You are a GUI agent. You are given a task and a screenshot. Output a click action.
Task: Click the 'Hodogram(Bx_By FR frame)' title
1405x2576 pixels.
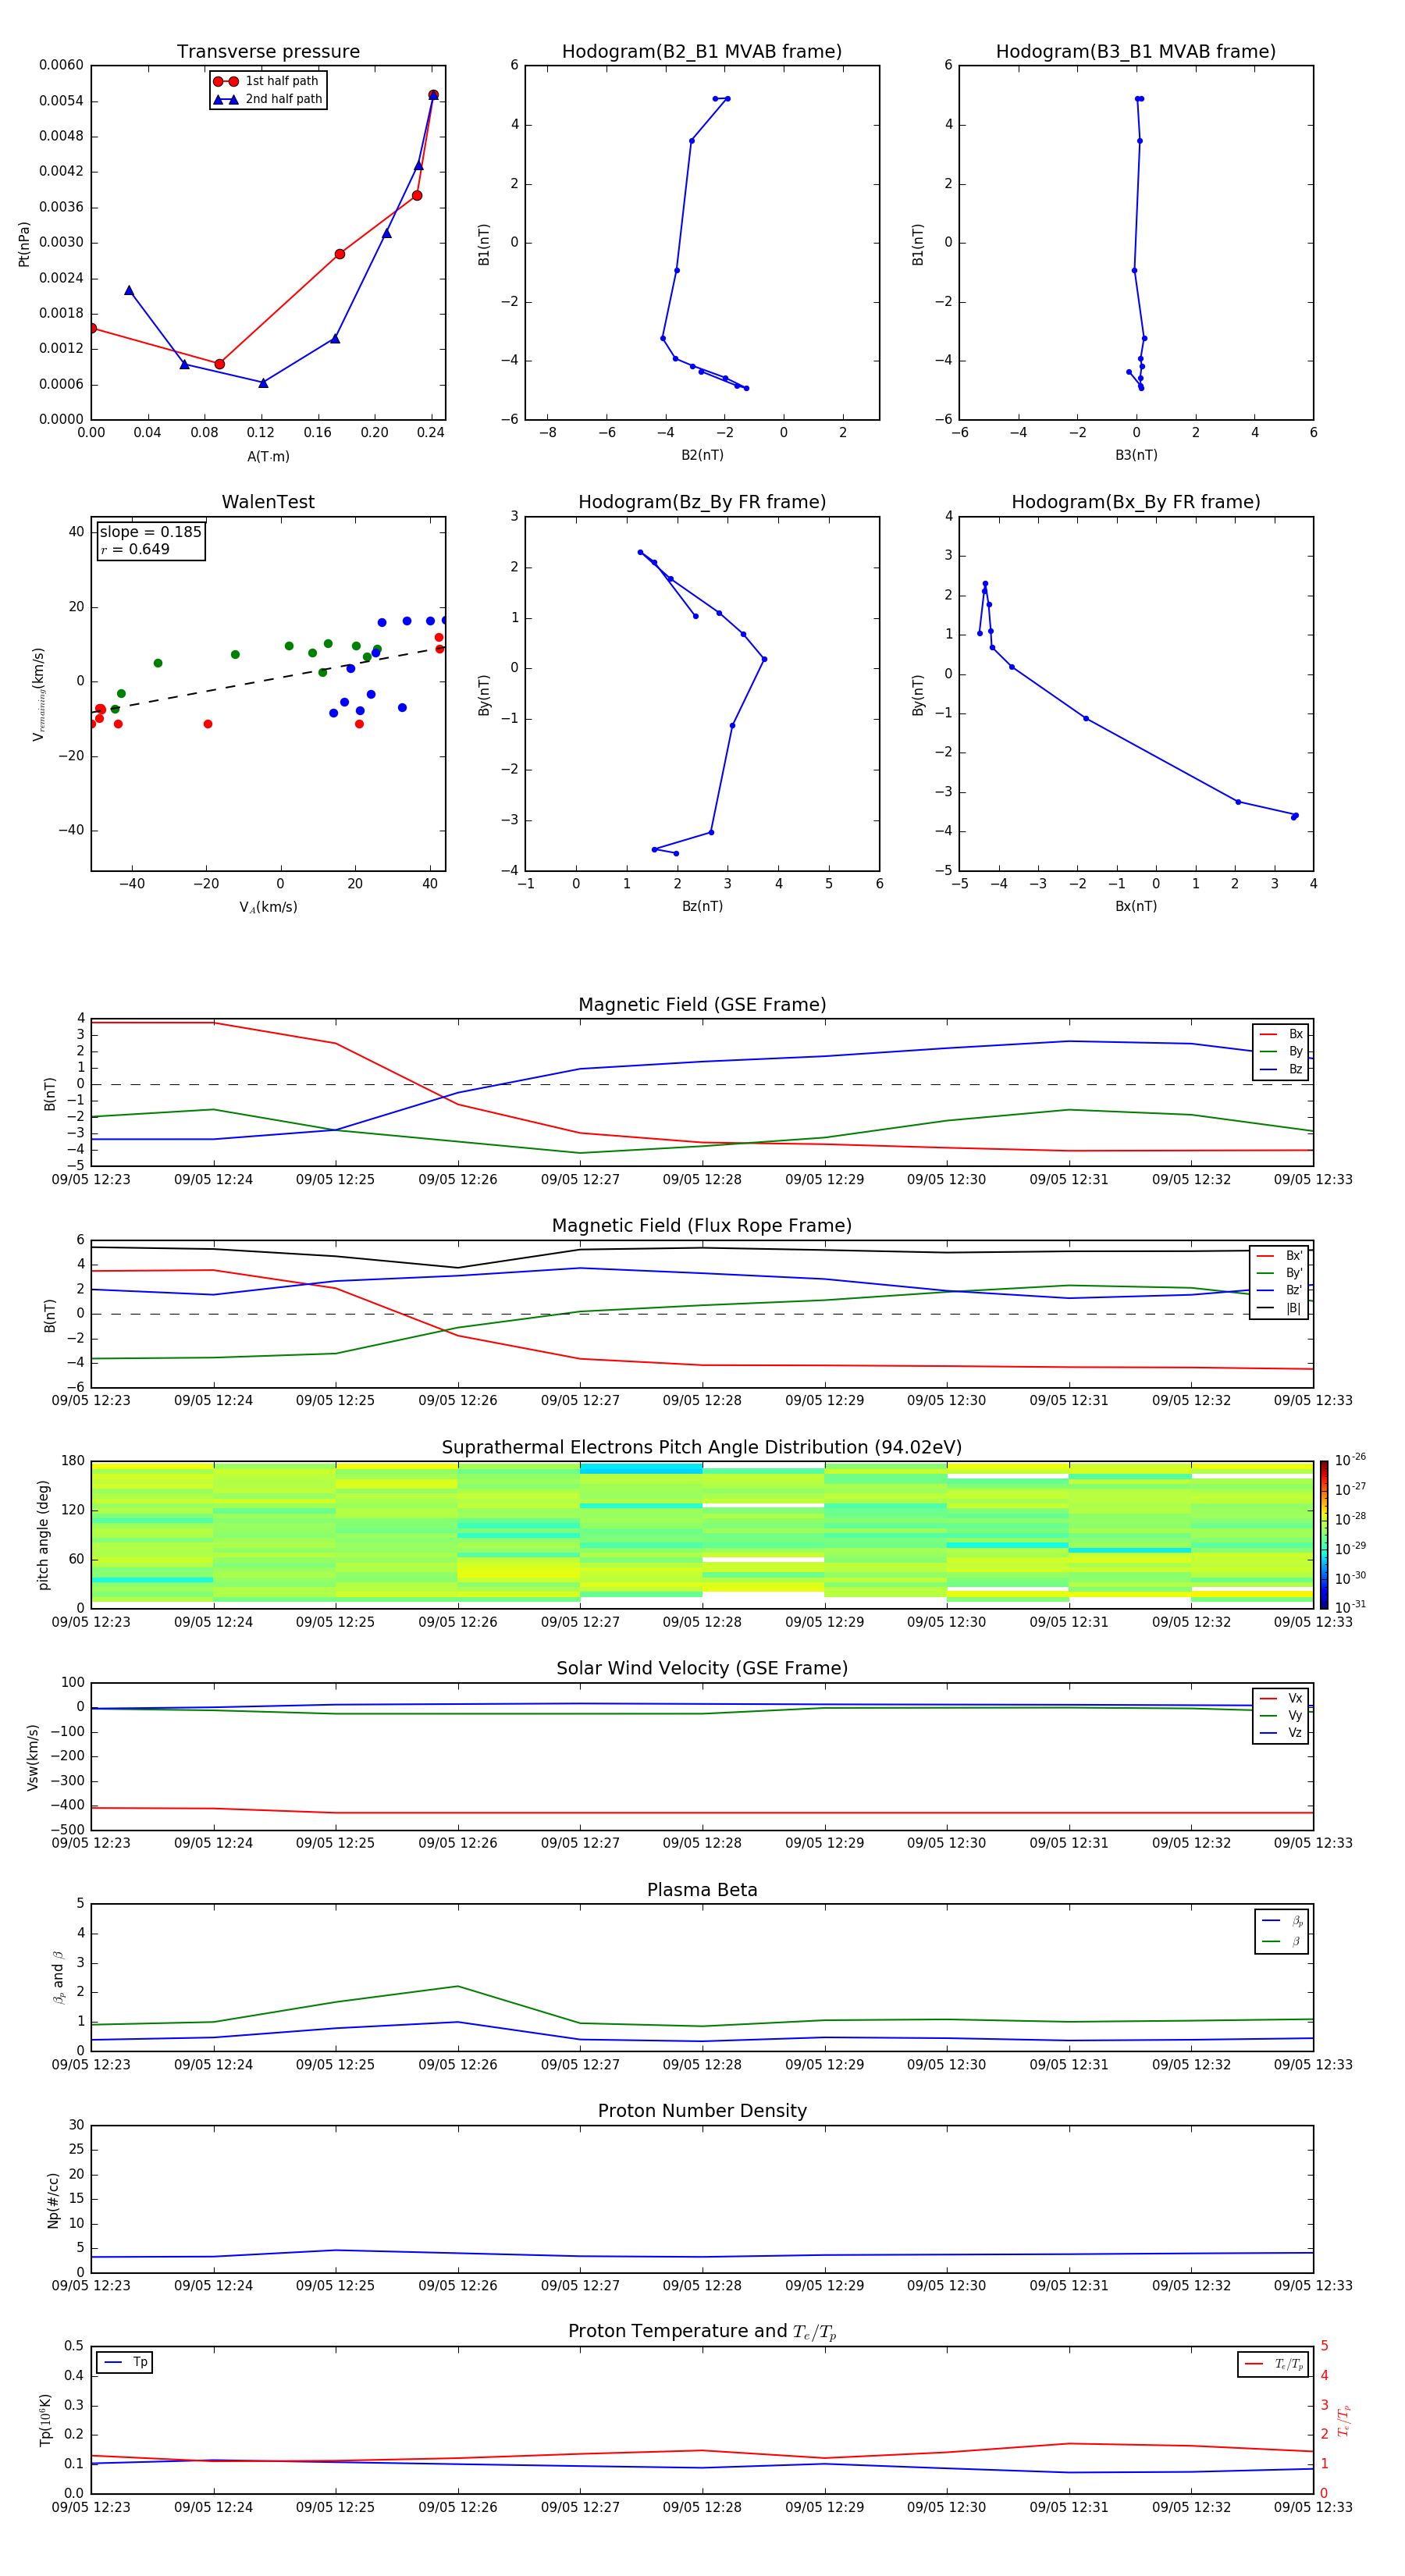tap(1136, 502)
